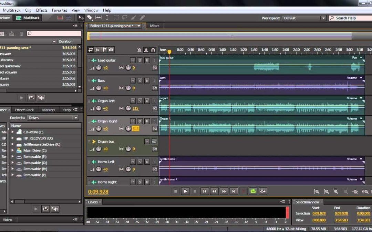Click the Organ Right pan value R15
This screenshot has width=372, height=232.
[x=136, y=129]
